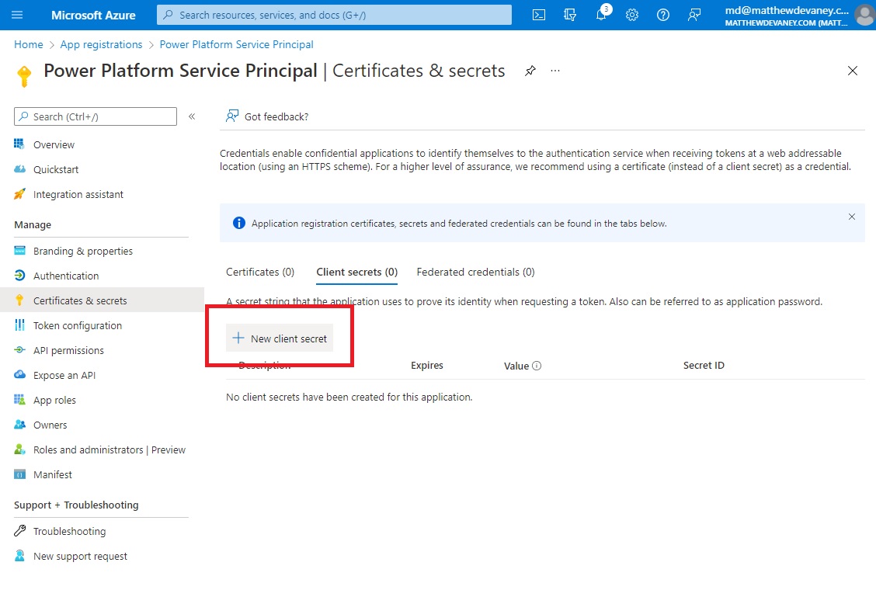Pin Certificates & secrets to dashboard
The height and width of the screenshot is (604, 876).
click(530, 71)
